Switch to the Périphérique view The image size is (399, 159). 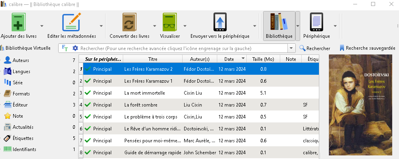(x=316, y=22)
